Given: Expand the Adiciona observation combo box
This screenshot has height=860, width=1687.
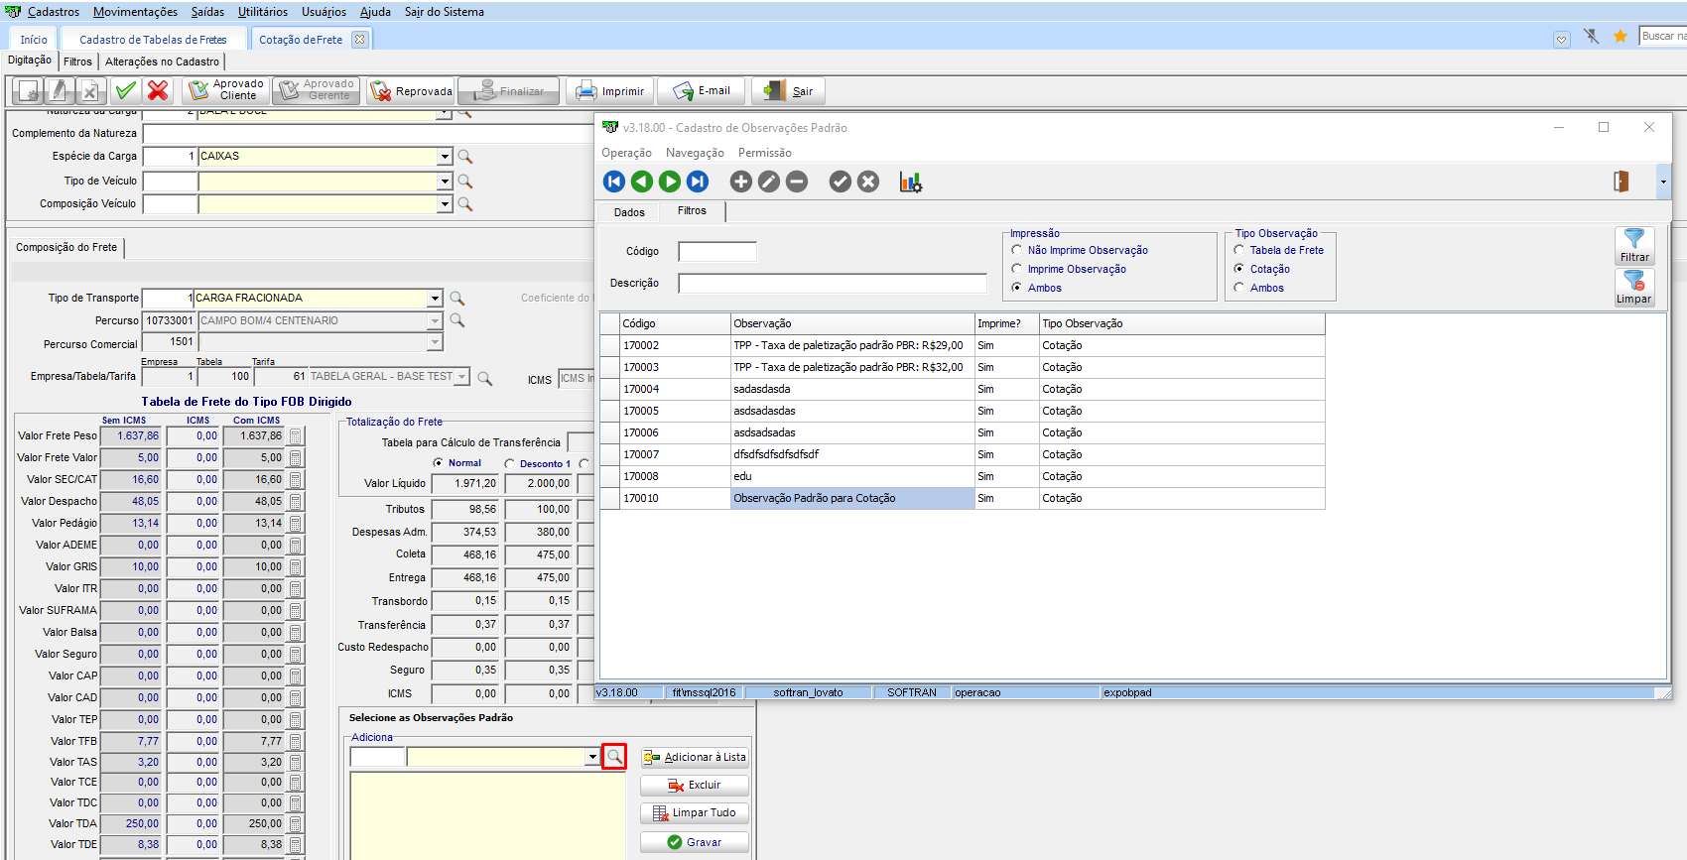Looking at the screenshot, I should 592,757.
